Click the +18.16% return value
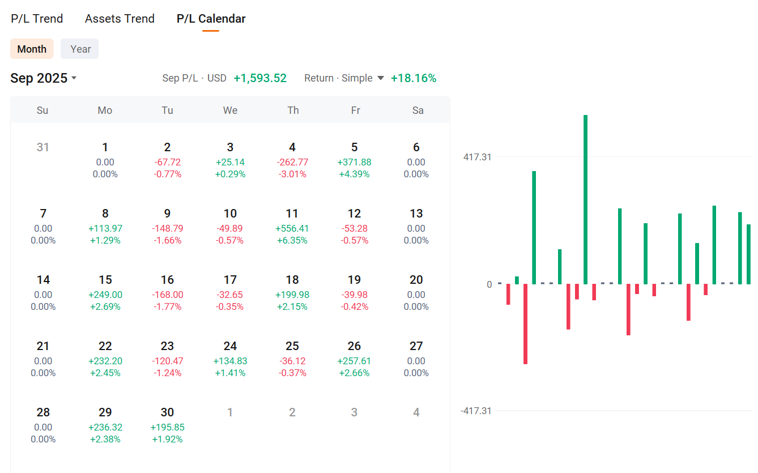Image resolution: width=758 pixels, height=473 pixels. 414,78
